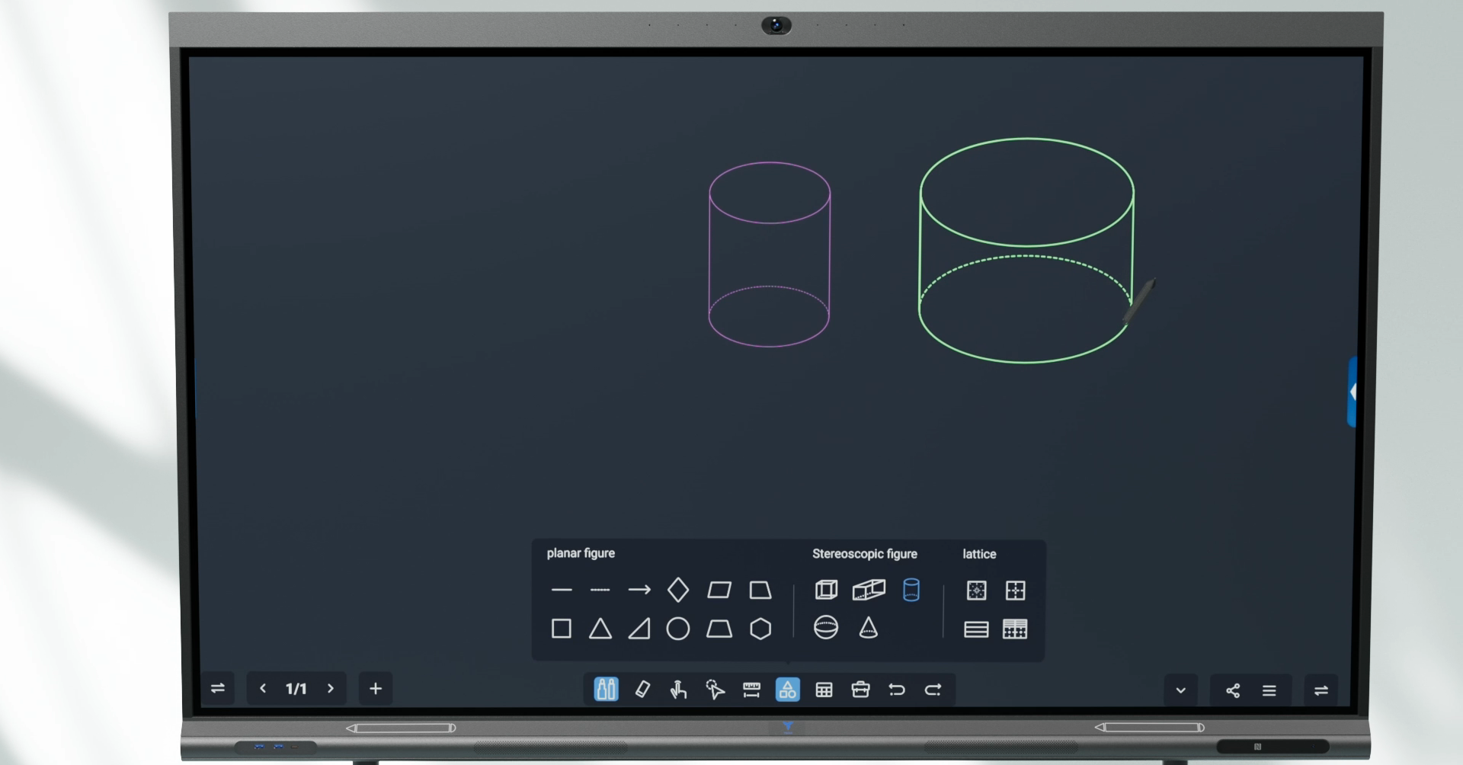
Task: Choose the hexagon planar figure
Action: 760,629
